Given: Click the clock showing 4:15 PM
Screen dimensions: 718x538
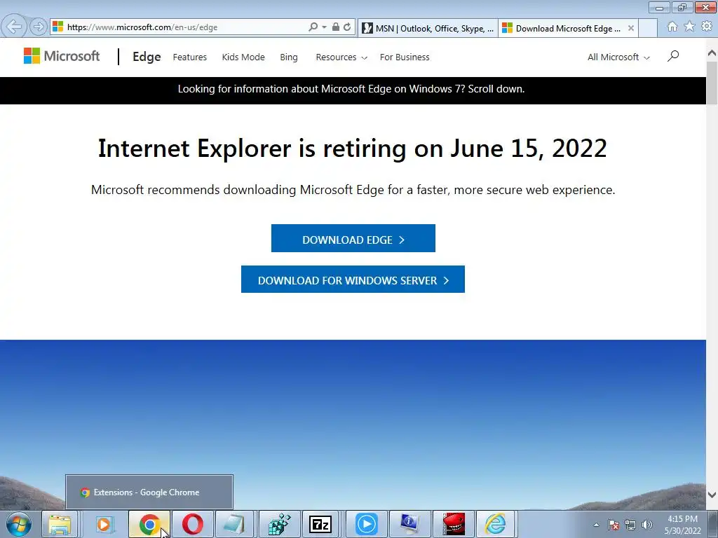Looking at the screenshot, I should point(682,519).
